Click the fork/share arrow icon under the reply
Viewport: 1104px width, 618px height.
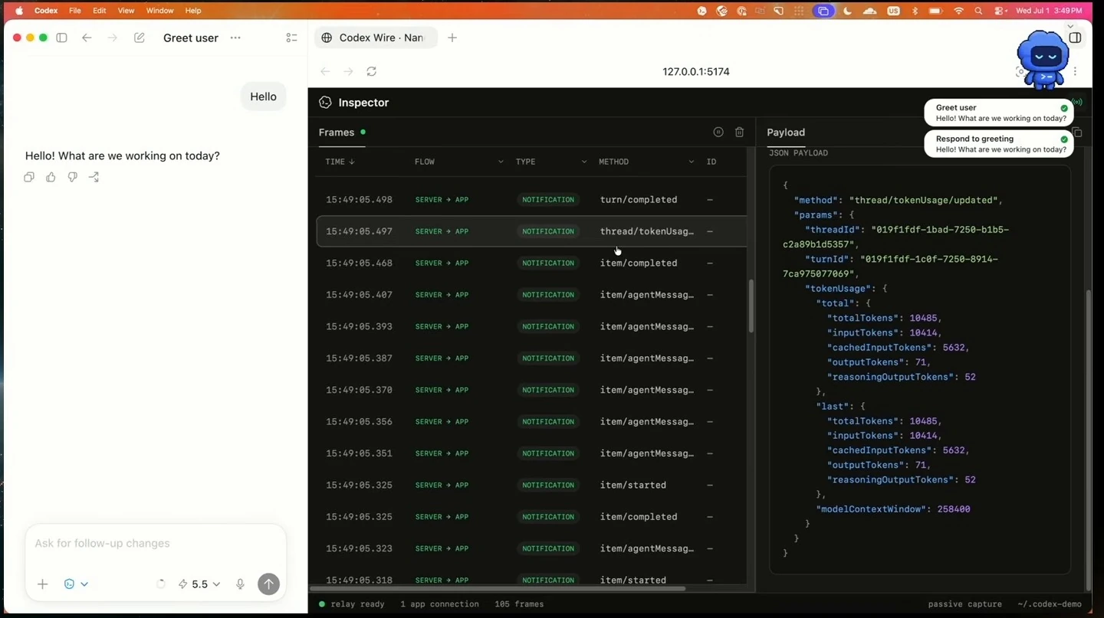tap(94, 177)
